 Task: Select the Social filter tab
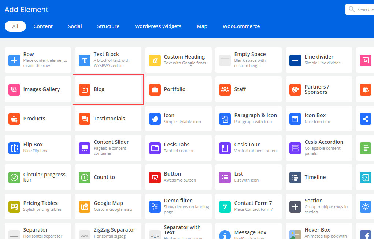[75, 26]
